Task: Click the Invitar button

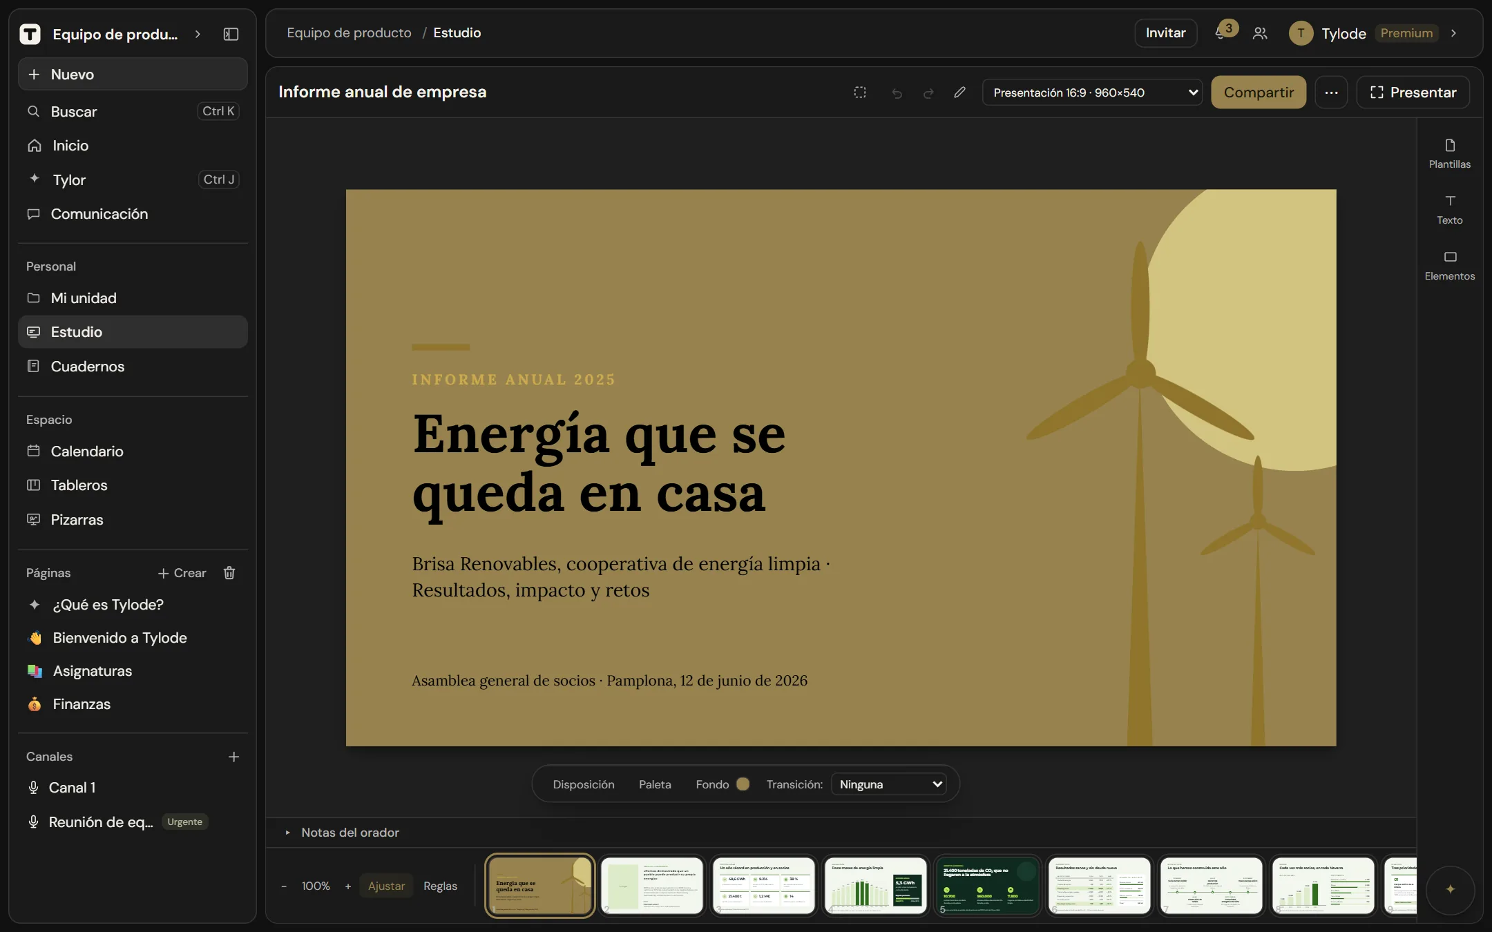Action: click(1165, 33)
